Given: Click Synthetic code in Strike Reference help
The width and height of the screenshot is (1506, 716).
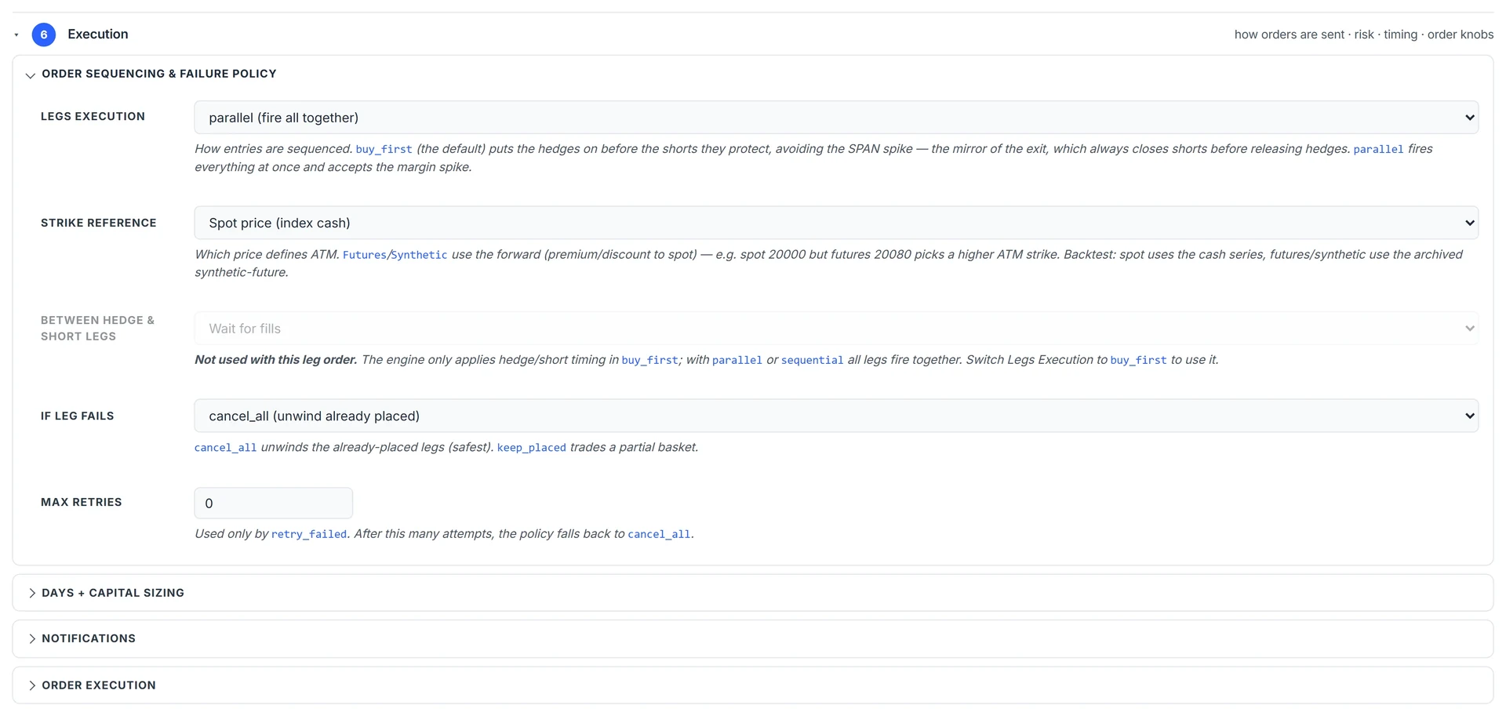Looking at the screenshot, I should click(x=419, y=255).
